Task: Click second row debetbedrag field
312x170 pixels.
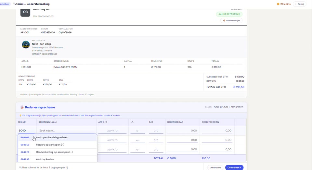Action: 182,140
